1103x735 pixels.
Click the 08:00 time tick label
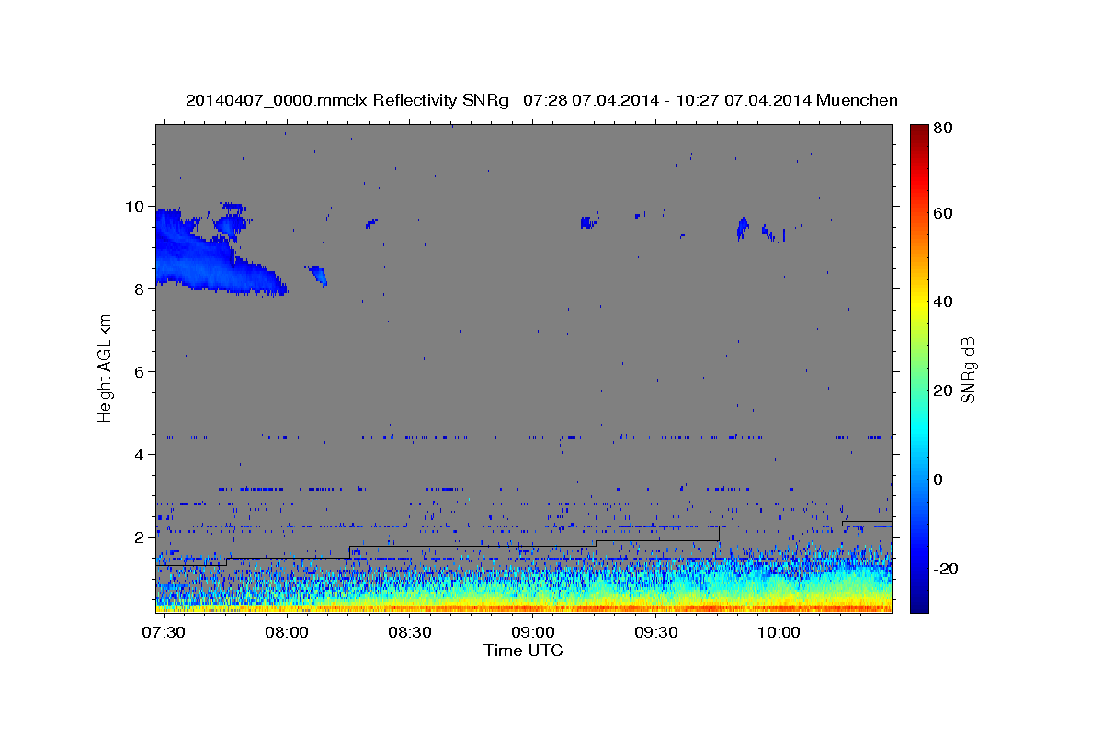(x=287, y=632)
